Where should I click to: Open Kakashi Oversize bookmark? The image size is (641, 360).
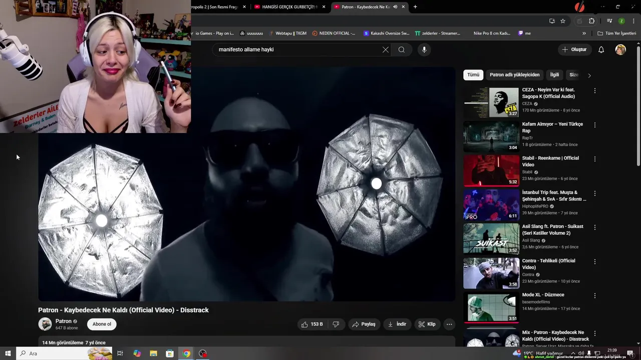tap(387, 33)
